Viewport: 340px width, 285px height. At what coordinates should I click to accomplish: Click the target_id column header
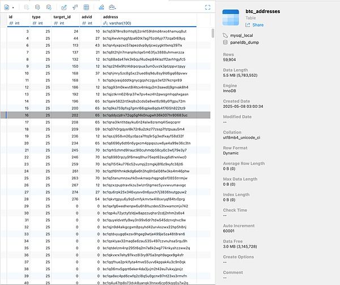(x=63, y=17)
